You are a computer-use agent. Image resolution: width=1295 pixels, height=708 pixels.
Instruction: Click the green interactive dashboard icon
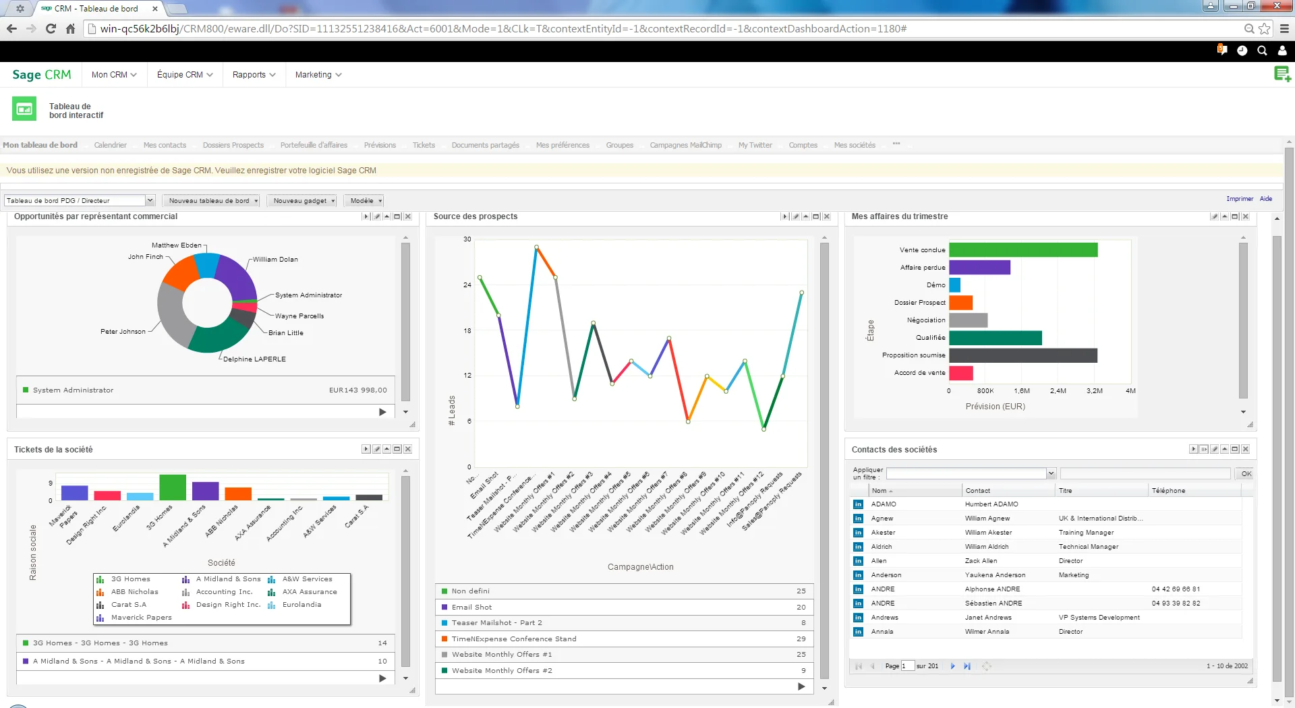24,109
